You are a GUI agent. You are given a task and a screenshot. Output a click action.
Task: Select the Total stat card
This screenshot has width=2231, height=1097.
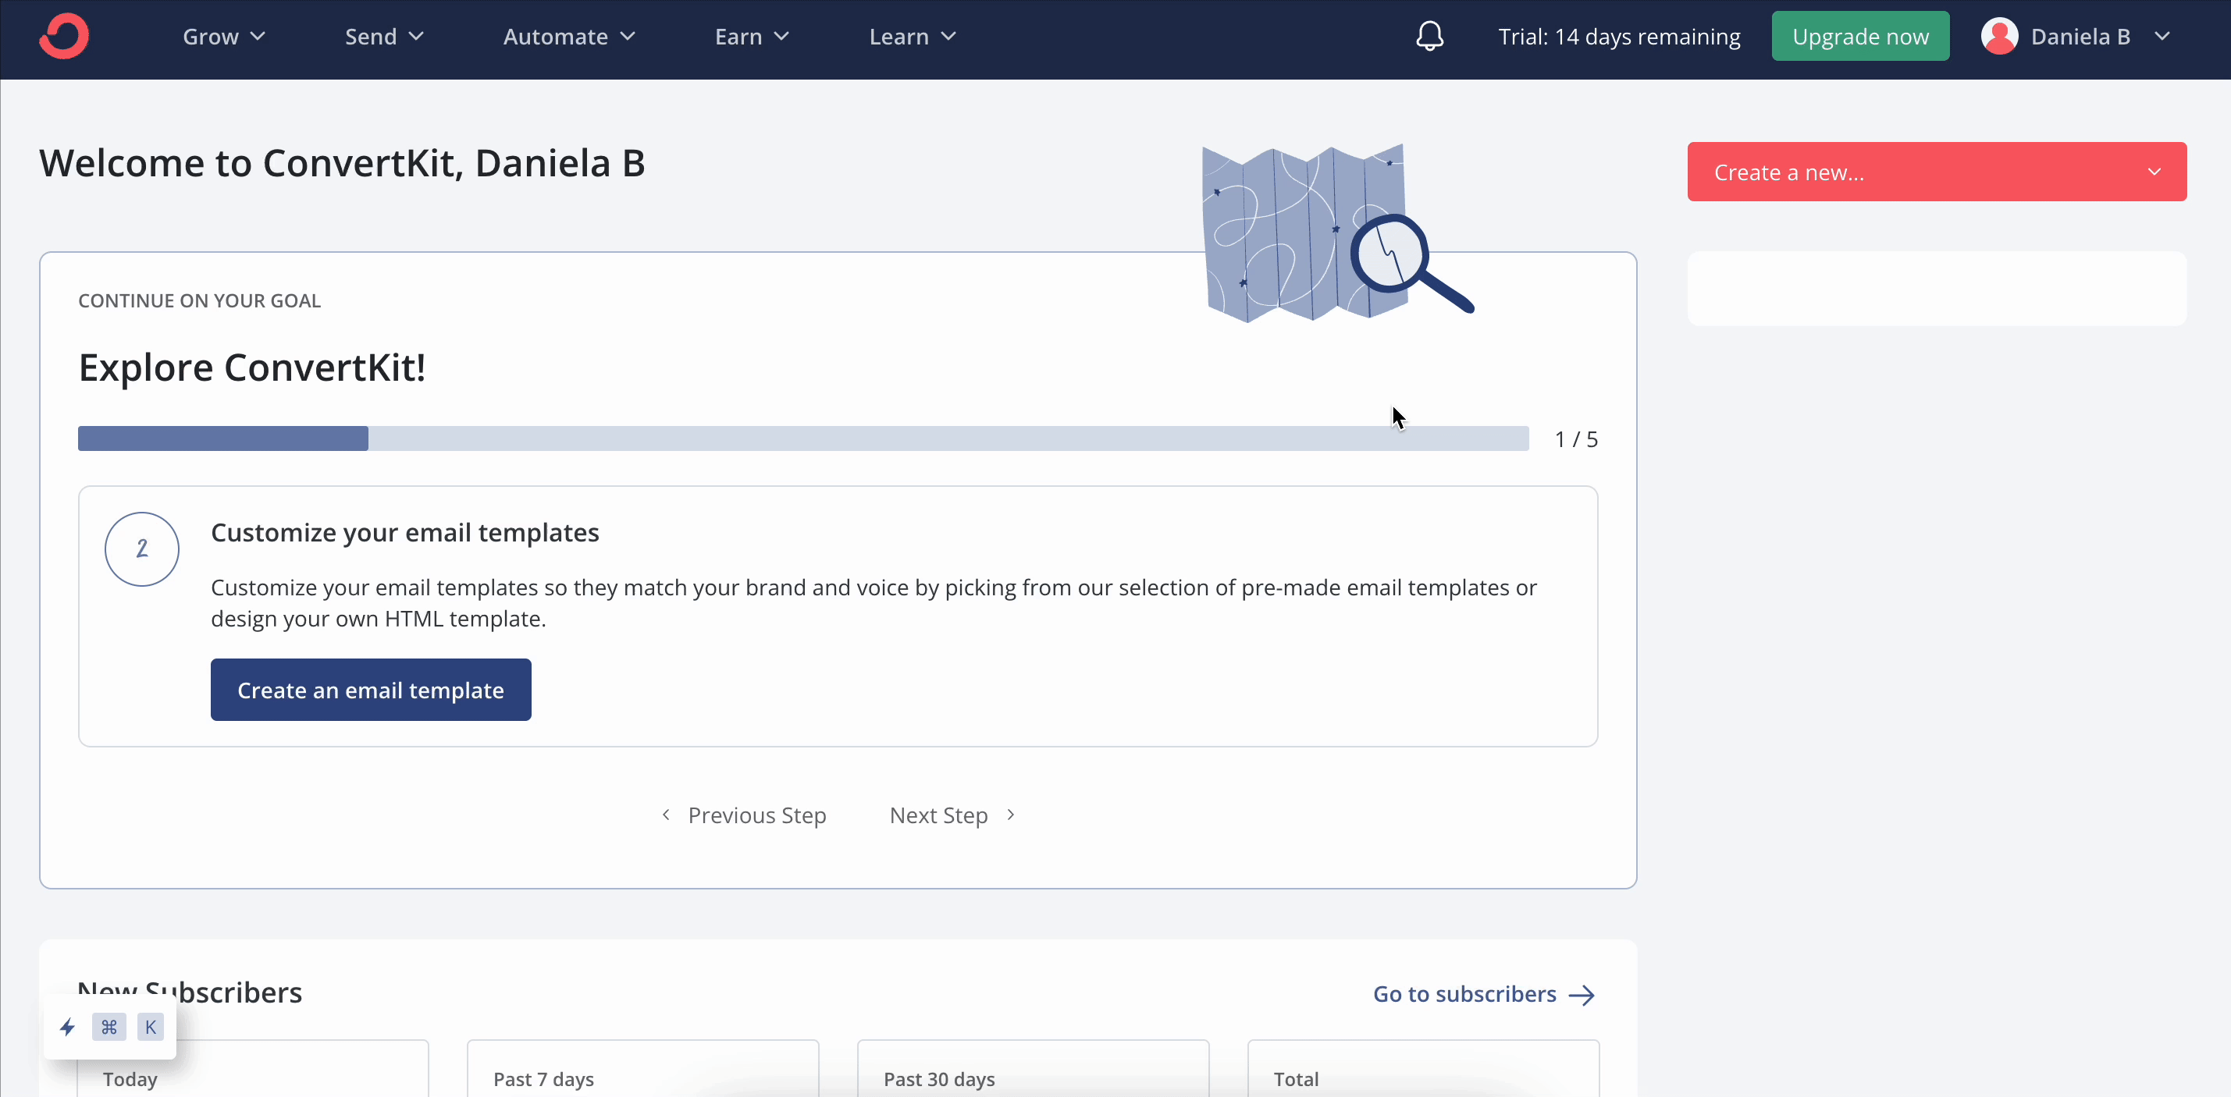click(x=1423, y=1068)
